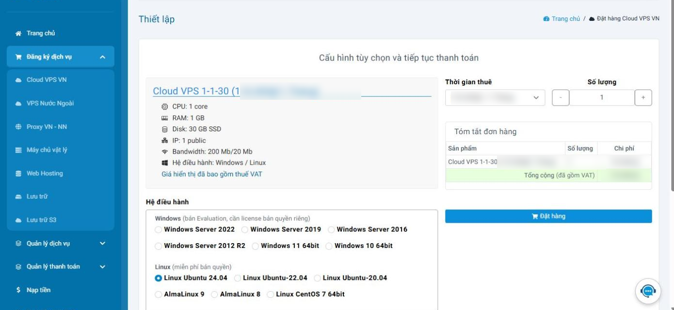
Task: Click the layers icon beside Quản lý thanh toán
Action: (x=18, y=267)
